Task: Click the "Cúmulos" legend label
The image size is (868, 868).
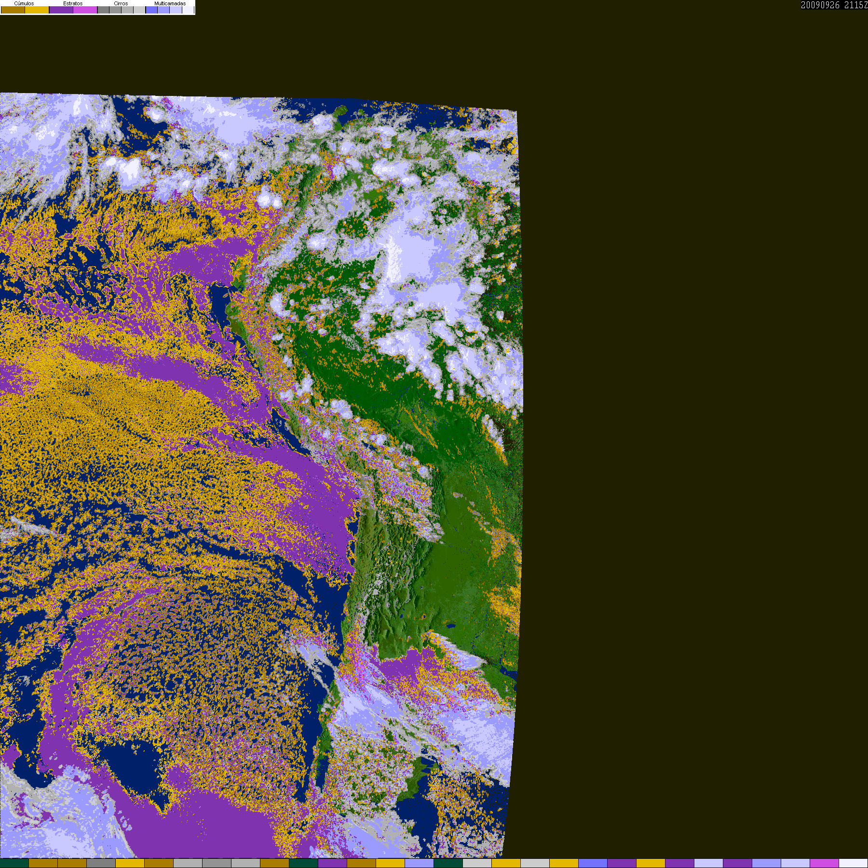Action: (24, 3)
